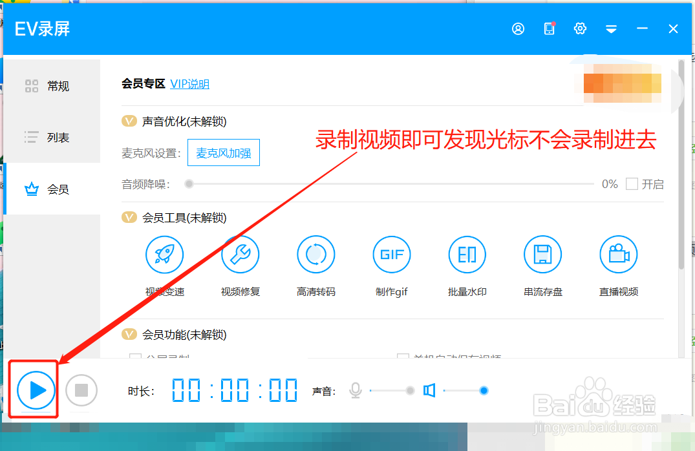Open the 视频修复 (video repair) tool
This screenshot has width=695, height=451.
tap(240, 254)
